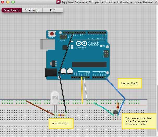Select the white ground wire

[x=86, y=90]
